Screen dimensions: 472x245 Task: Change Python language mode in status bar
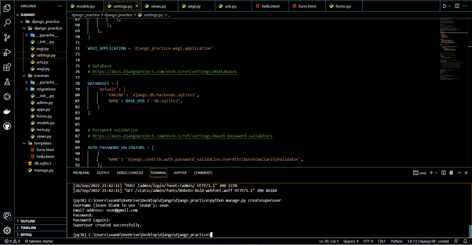396,241
